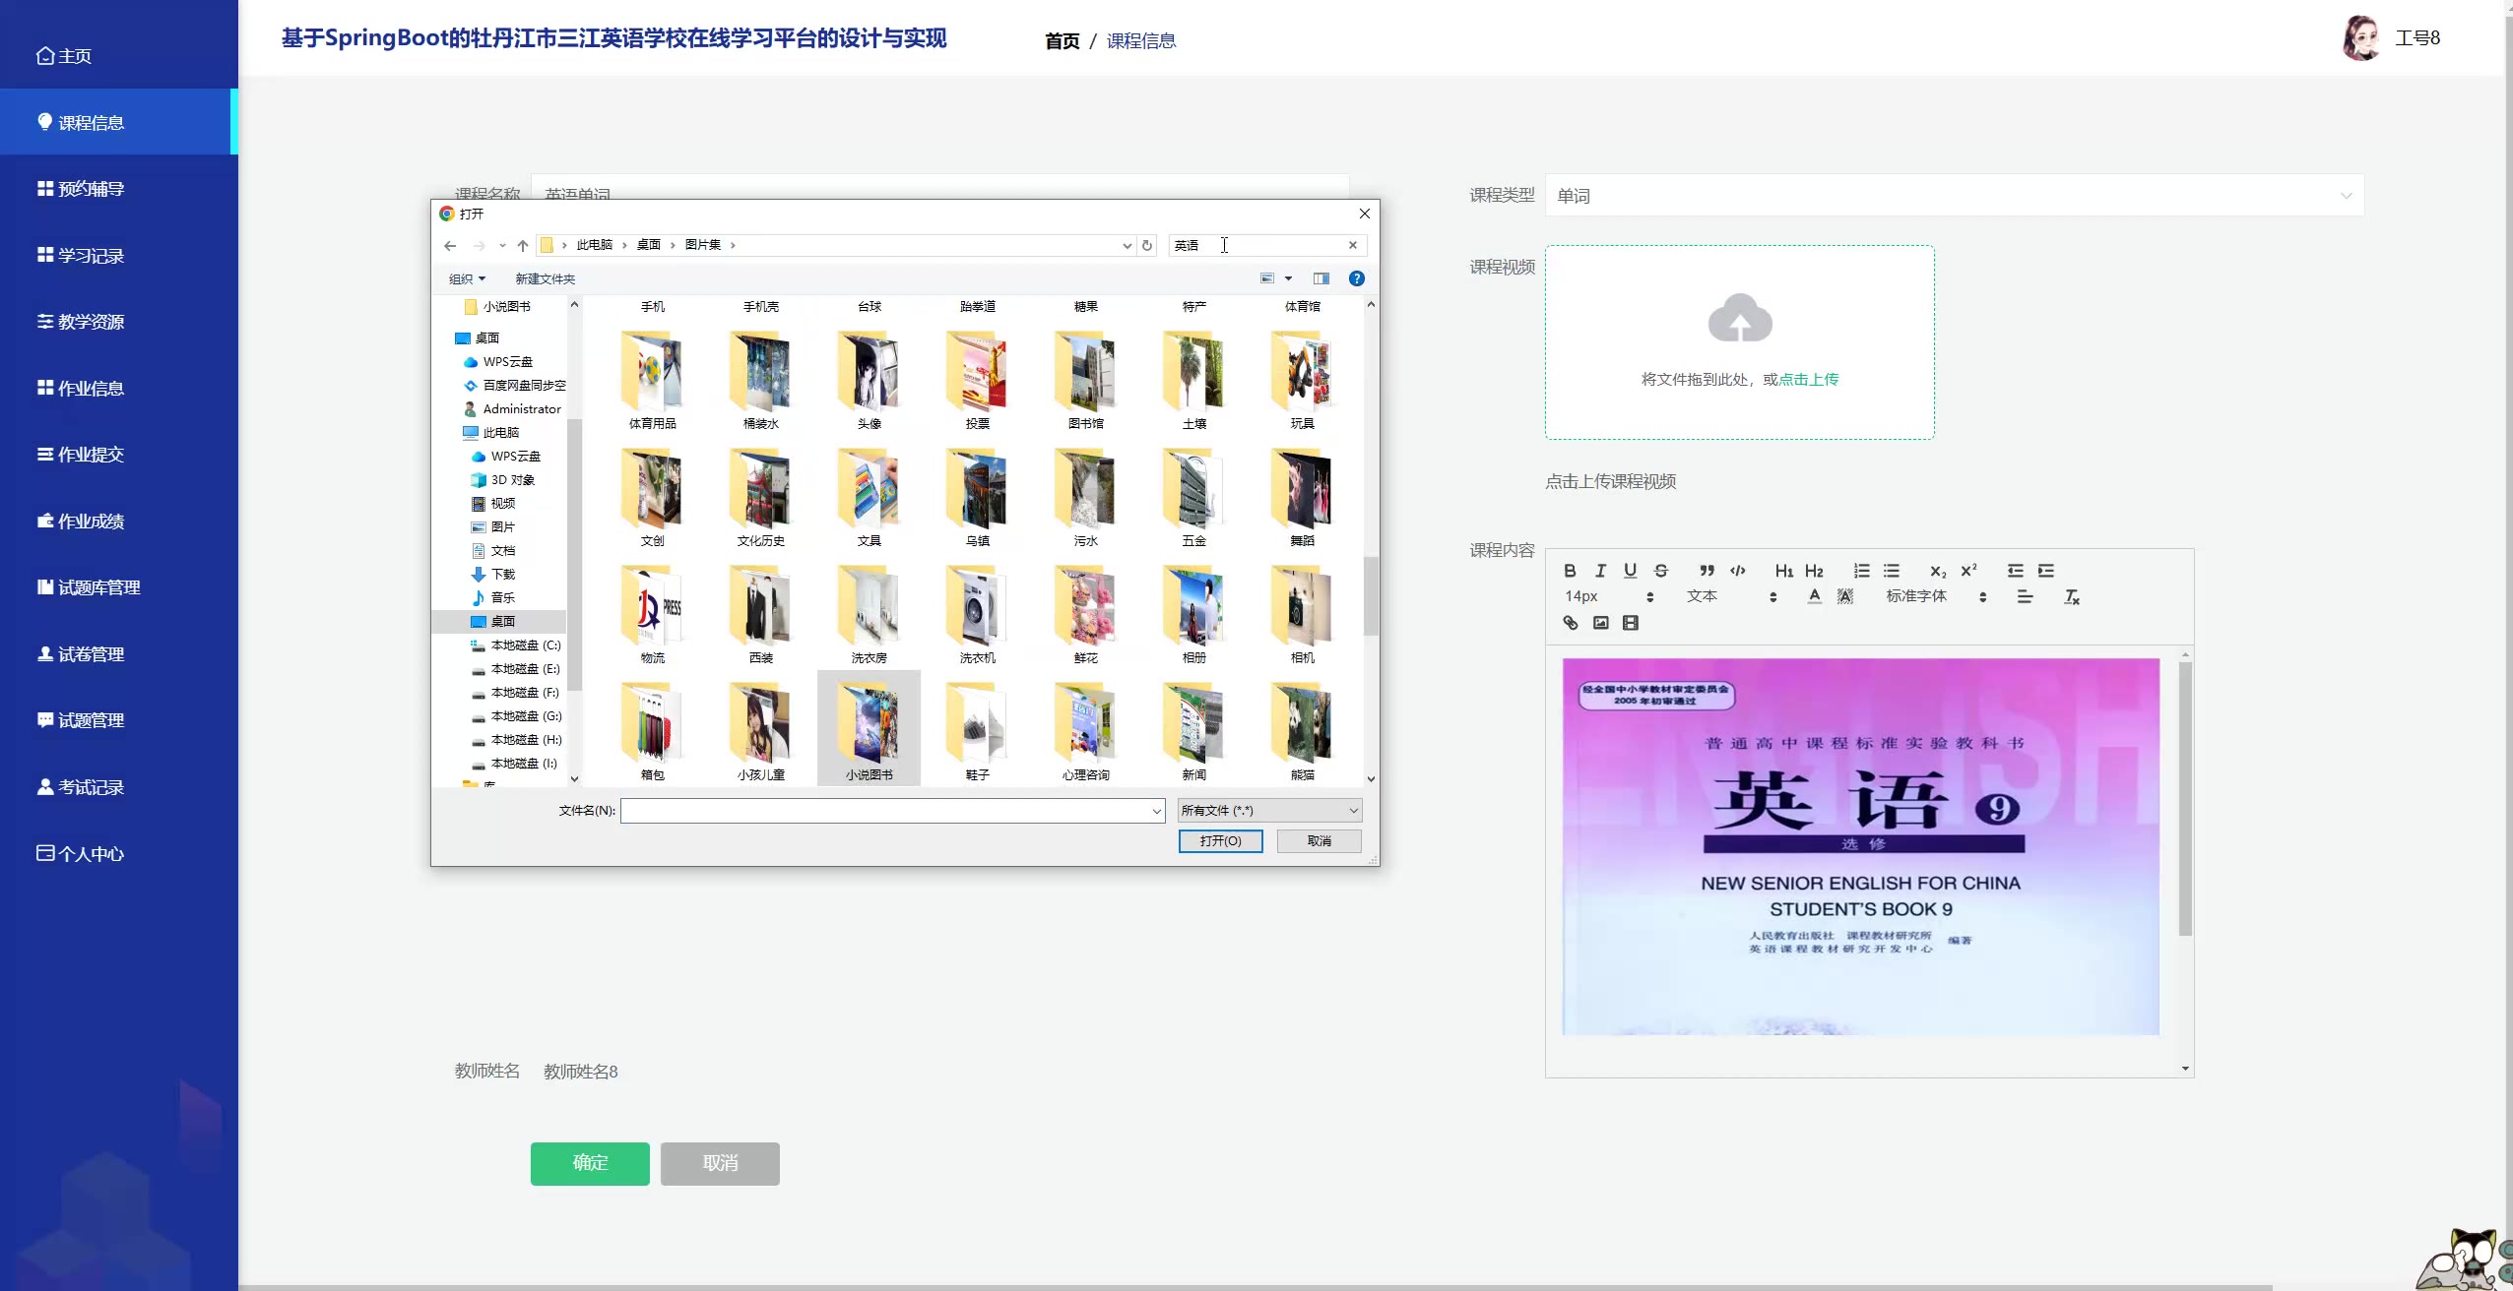Click the code block icon
Screen dimensions: 2513x1291
click(1738, 571)
